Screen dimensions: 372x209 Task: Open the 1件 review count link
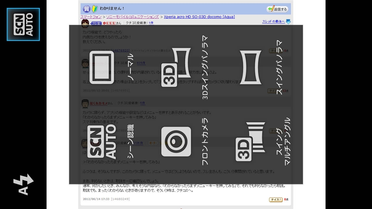[151, 23]
